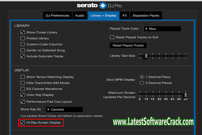Open the Expansion Packs tab

pos(146,16)
